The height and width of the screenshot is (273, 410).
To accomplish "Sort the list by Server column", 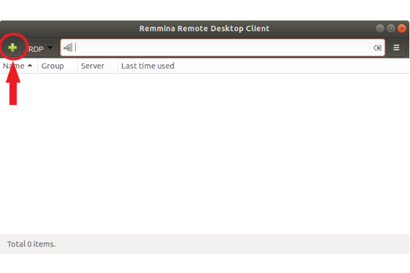I will [x=92, y=66].
